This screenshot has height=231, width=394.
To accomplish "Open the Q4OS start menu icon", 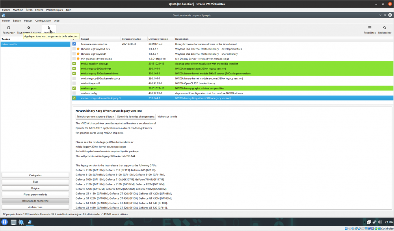I will (x=5, y=222).
